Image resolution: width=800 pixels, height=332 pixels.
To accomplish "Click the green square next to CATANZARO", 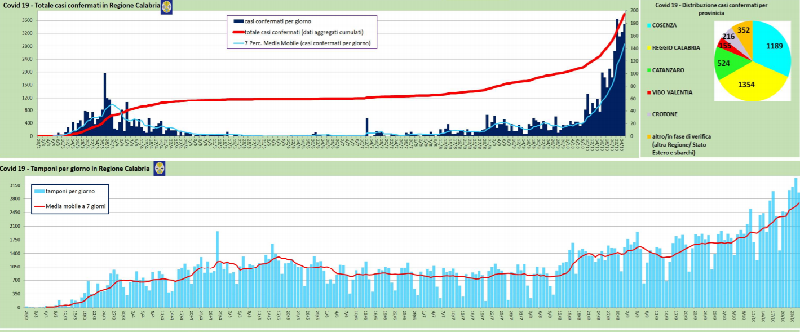I will pos(649,70).
